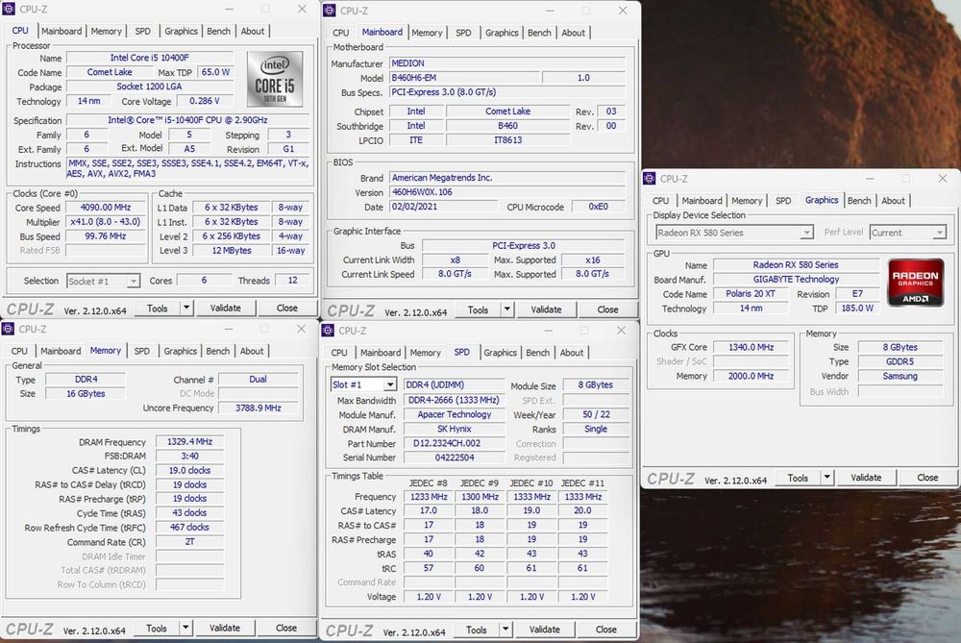Click module manufacturer Apacer Technology field
This screenshot has width=961, height=643.
(x=455, y=414)
